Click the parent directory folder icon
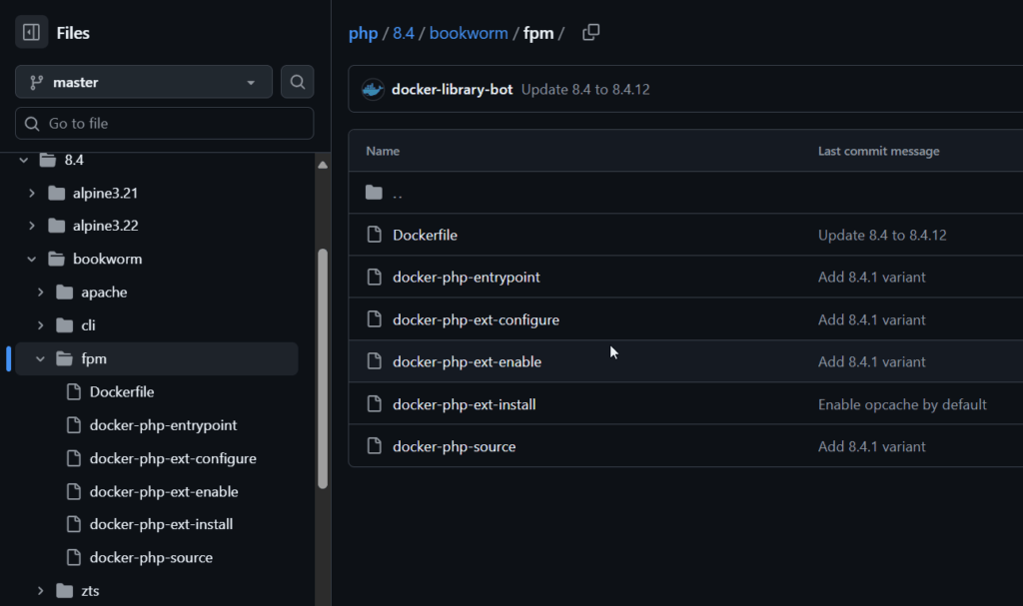The height and width of the screenshot is (606, 1023). (x=375, y=193)
